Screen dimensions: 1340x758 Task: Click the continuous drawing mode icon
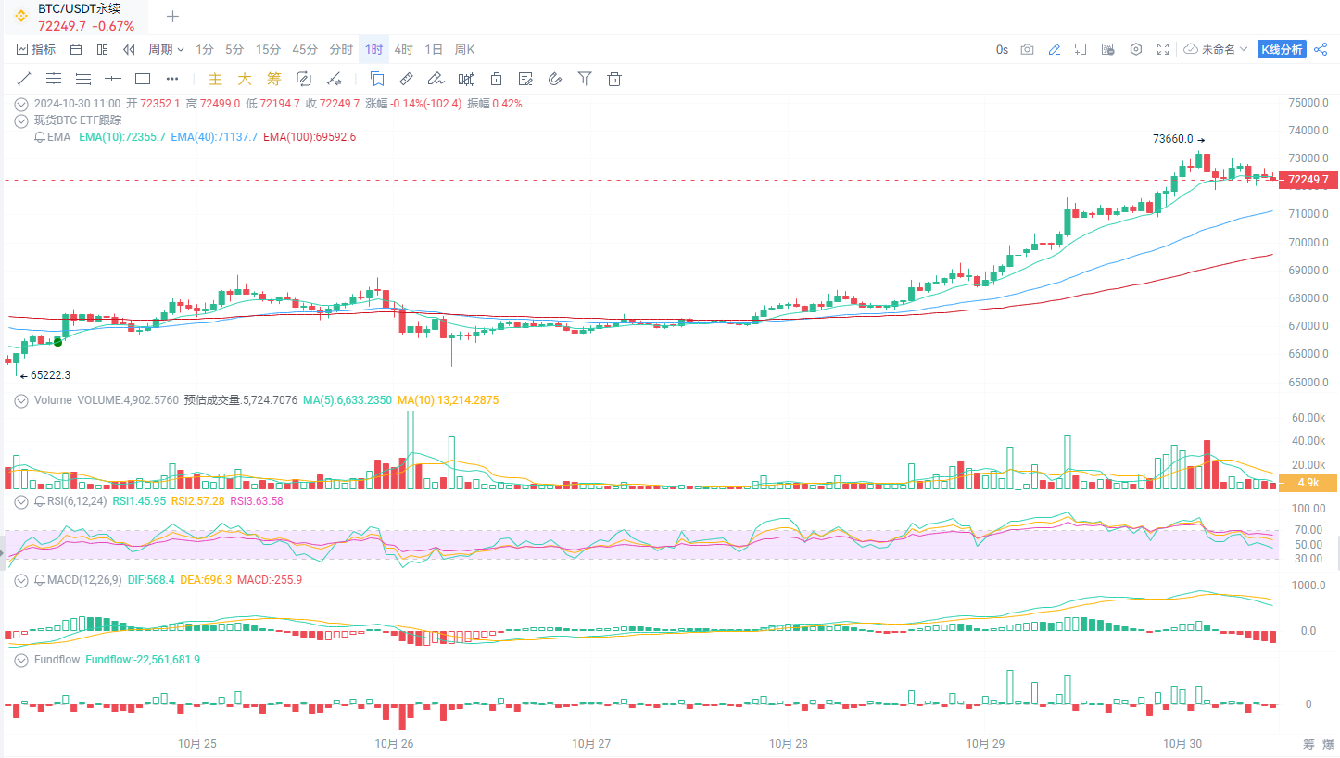[303, 79]
